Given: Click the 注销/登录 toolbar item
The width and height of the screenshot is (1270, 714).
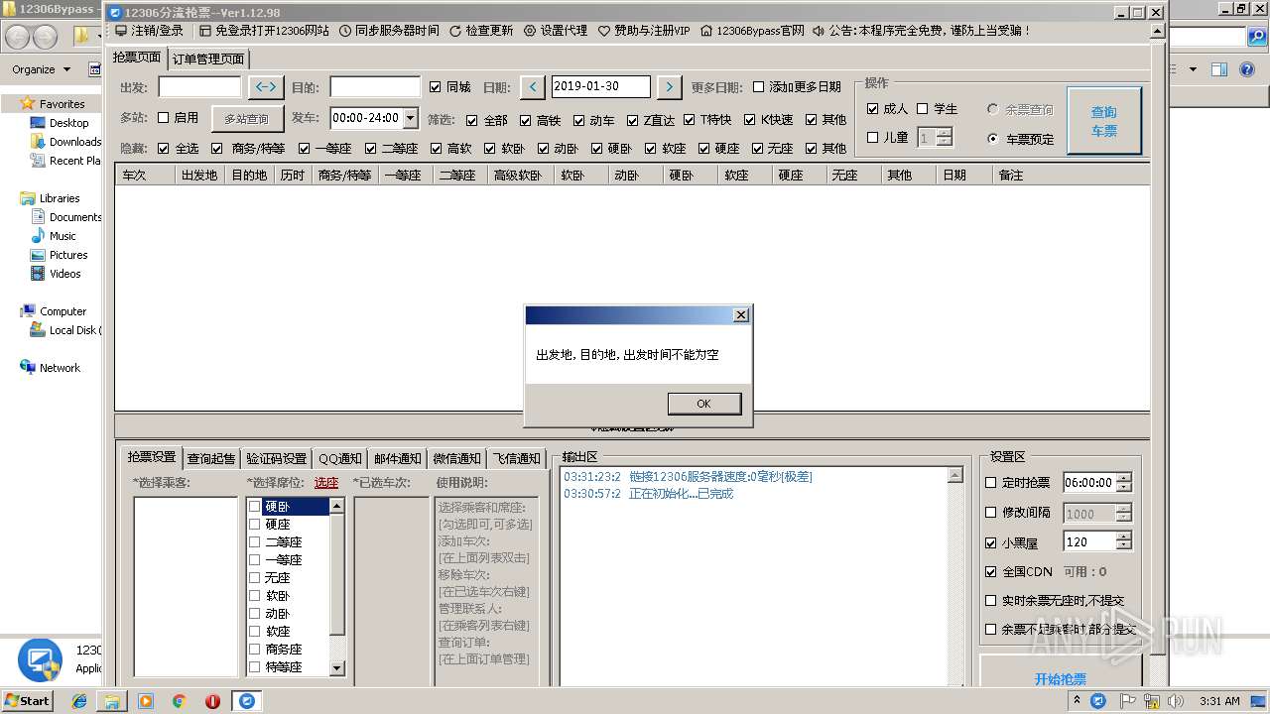Looking at the screenshot, I should tap(150, 31).
